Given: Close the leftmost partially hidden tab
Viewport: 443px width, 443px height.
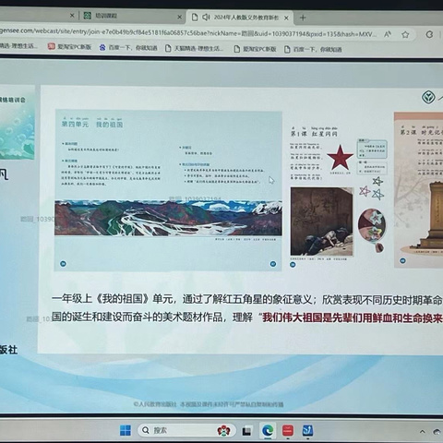Looking at the screenshot, I should 72,15.
